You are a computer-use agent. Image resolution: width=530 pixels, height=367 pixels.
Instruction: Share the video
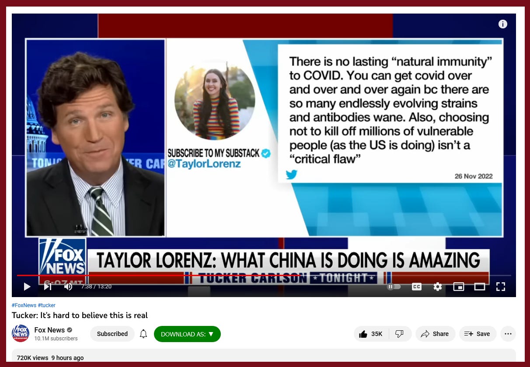(x=435, y=334)
